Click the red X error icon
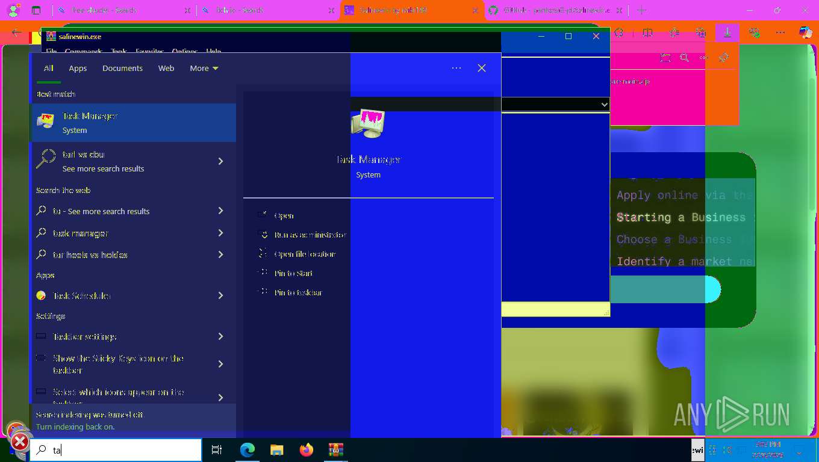Screen dimensions: 819x462 click(19, 442)
